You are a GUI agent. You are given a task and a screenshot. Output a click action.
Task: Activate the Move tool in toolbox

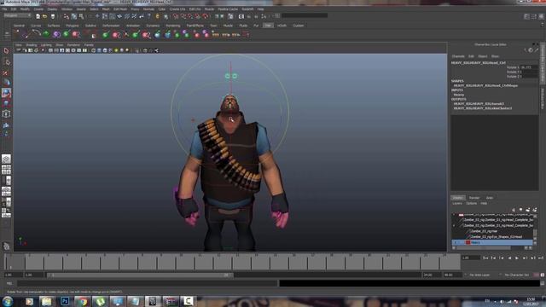6,83
